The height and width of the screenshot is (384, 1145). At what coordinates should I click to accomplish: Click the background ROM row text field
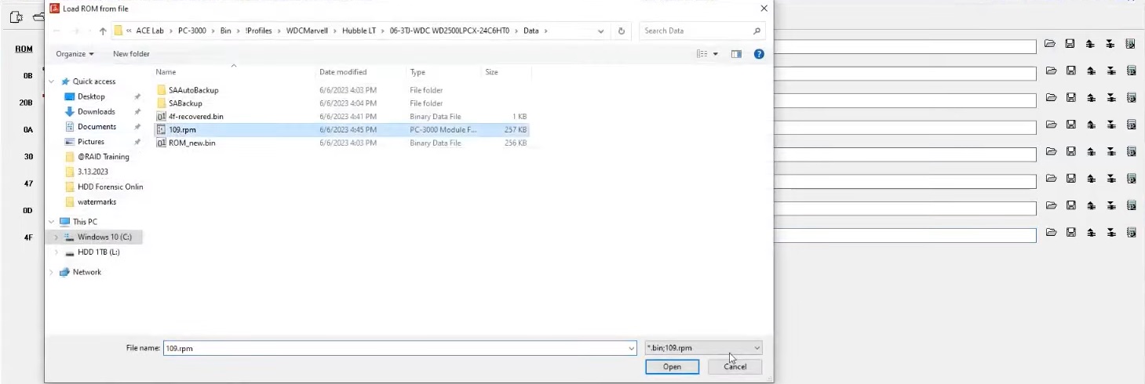tap(905, 46)
